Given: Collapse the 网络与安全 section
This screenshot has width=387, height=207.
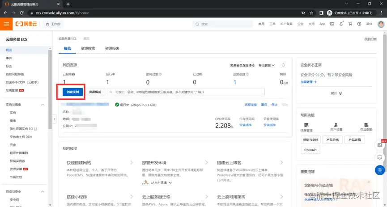Looking at the screenshot, I should click(43, 191).
